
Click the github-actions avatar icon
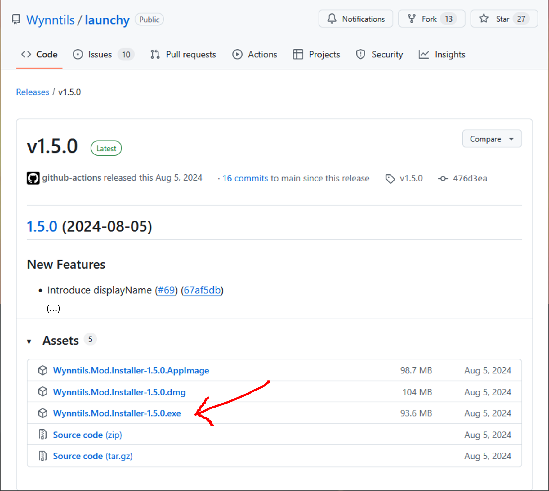click(33, 178)
